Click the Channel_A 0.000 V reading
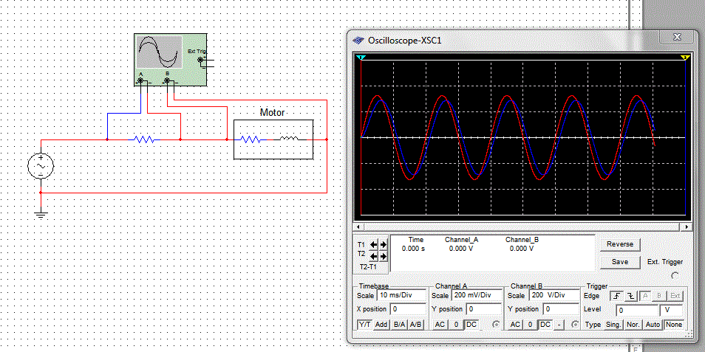The height and width of the screenshot is (352, 705). point(461,248)
